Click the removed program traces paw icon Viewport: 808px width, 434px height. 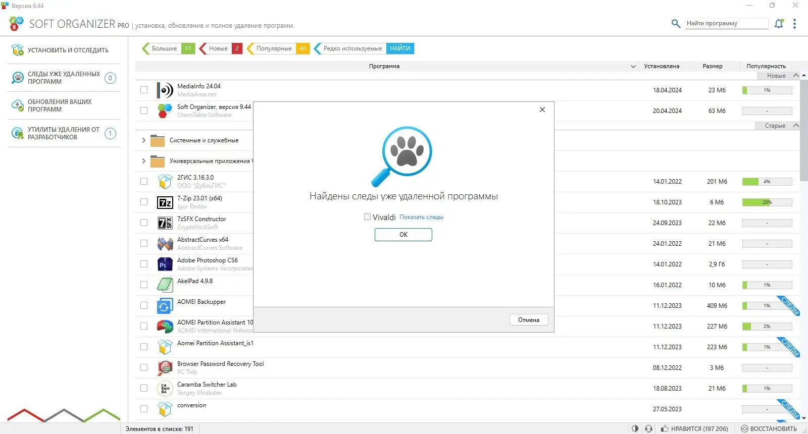(x=18, y=78)
